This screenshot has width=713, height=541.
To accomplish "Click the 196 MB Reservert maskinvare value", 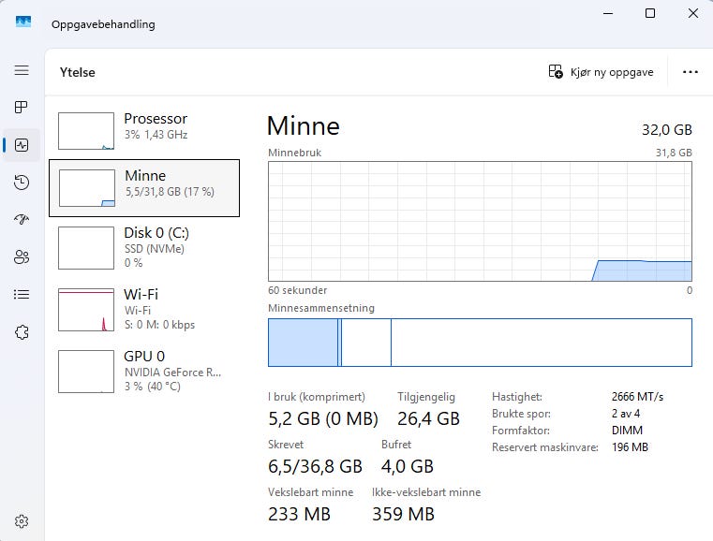I will click(x=630, y=447).
